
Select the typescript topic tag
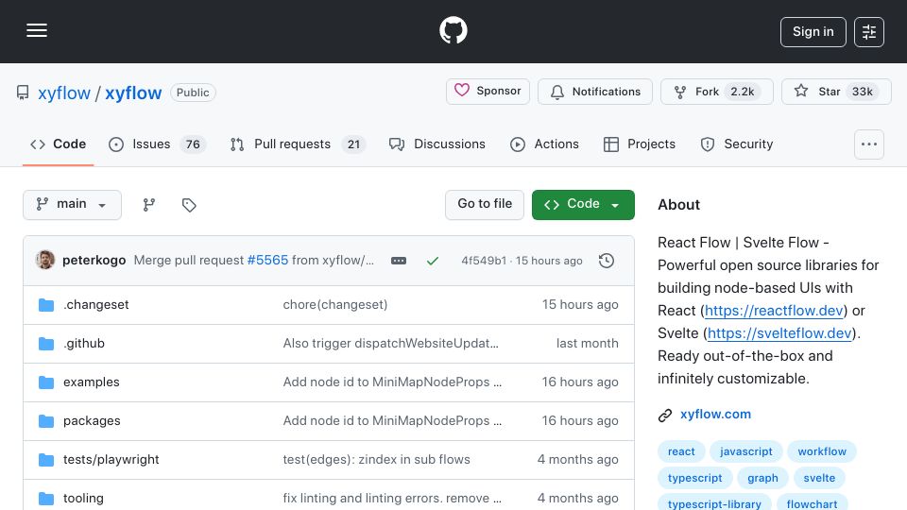pos(694,478)
